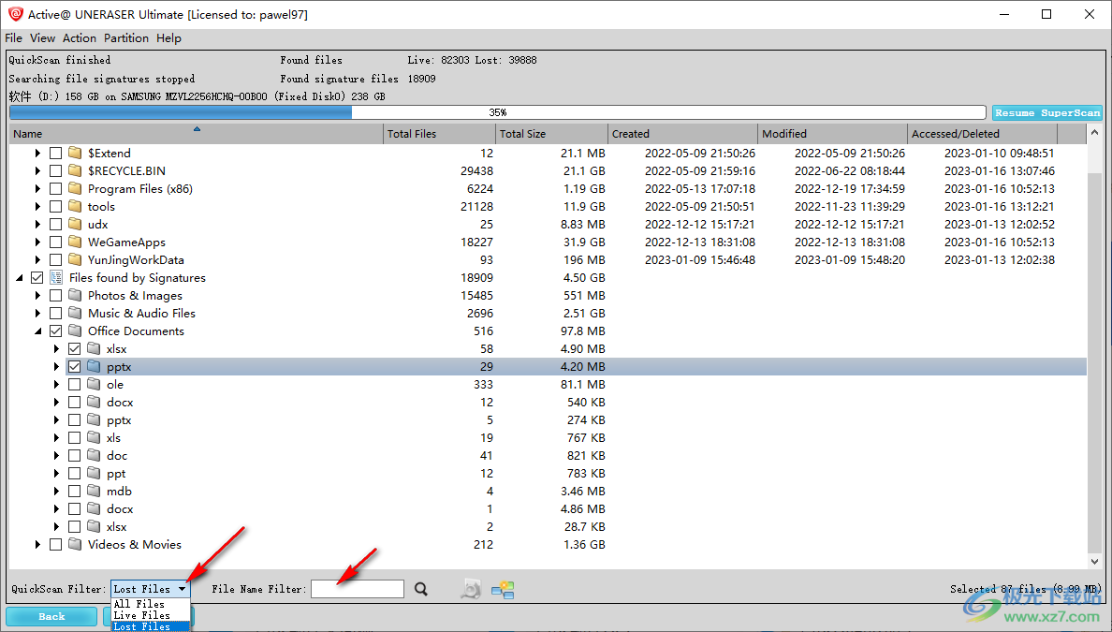
Task: Select the ole checkbox
Action: (75, 385)
